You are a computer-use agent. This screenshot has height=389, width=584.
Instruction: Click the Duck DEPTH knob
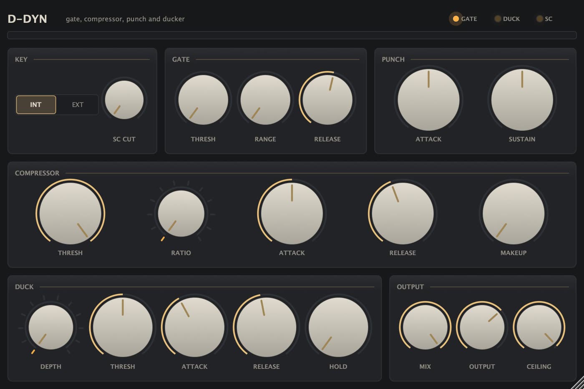pos(51,327)
